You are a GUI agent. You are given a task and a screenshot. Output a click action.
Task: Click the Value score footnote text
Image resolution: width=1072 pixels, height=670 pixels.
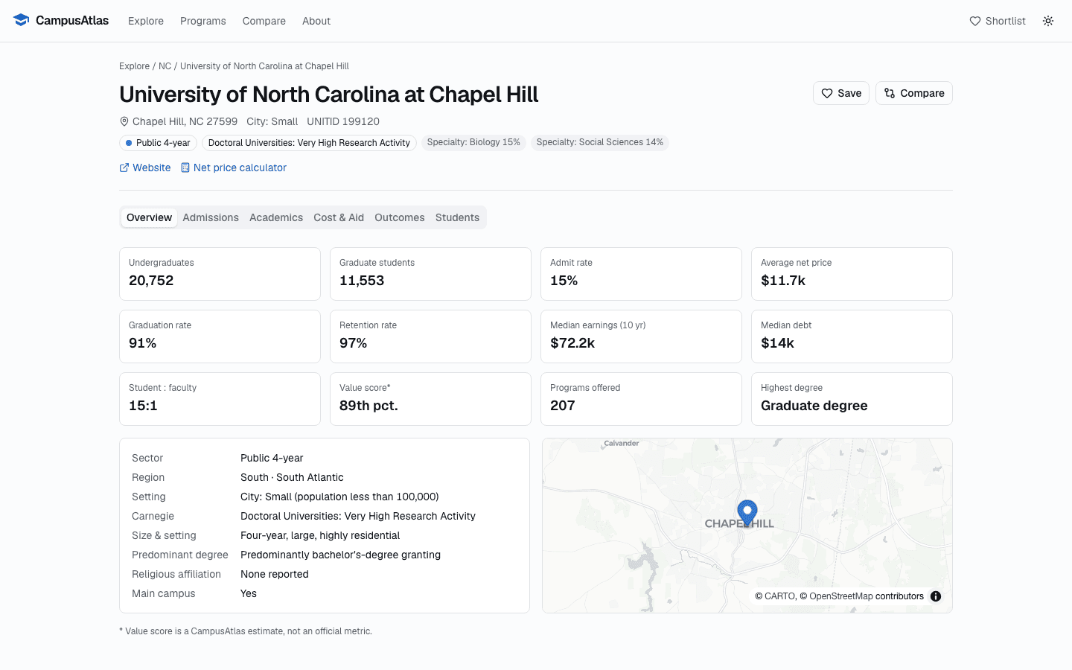246,631
